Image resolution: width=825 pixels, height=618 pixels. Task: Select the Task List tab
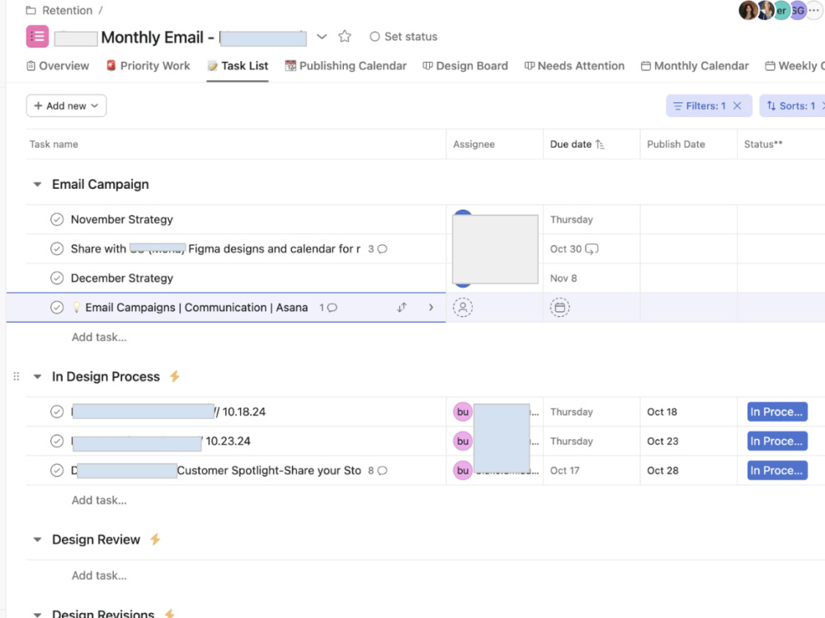(x=238, y=66)
